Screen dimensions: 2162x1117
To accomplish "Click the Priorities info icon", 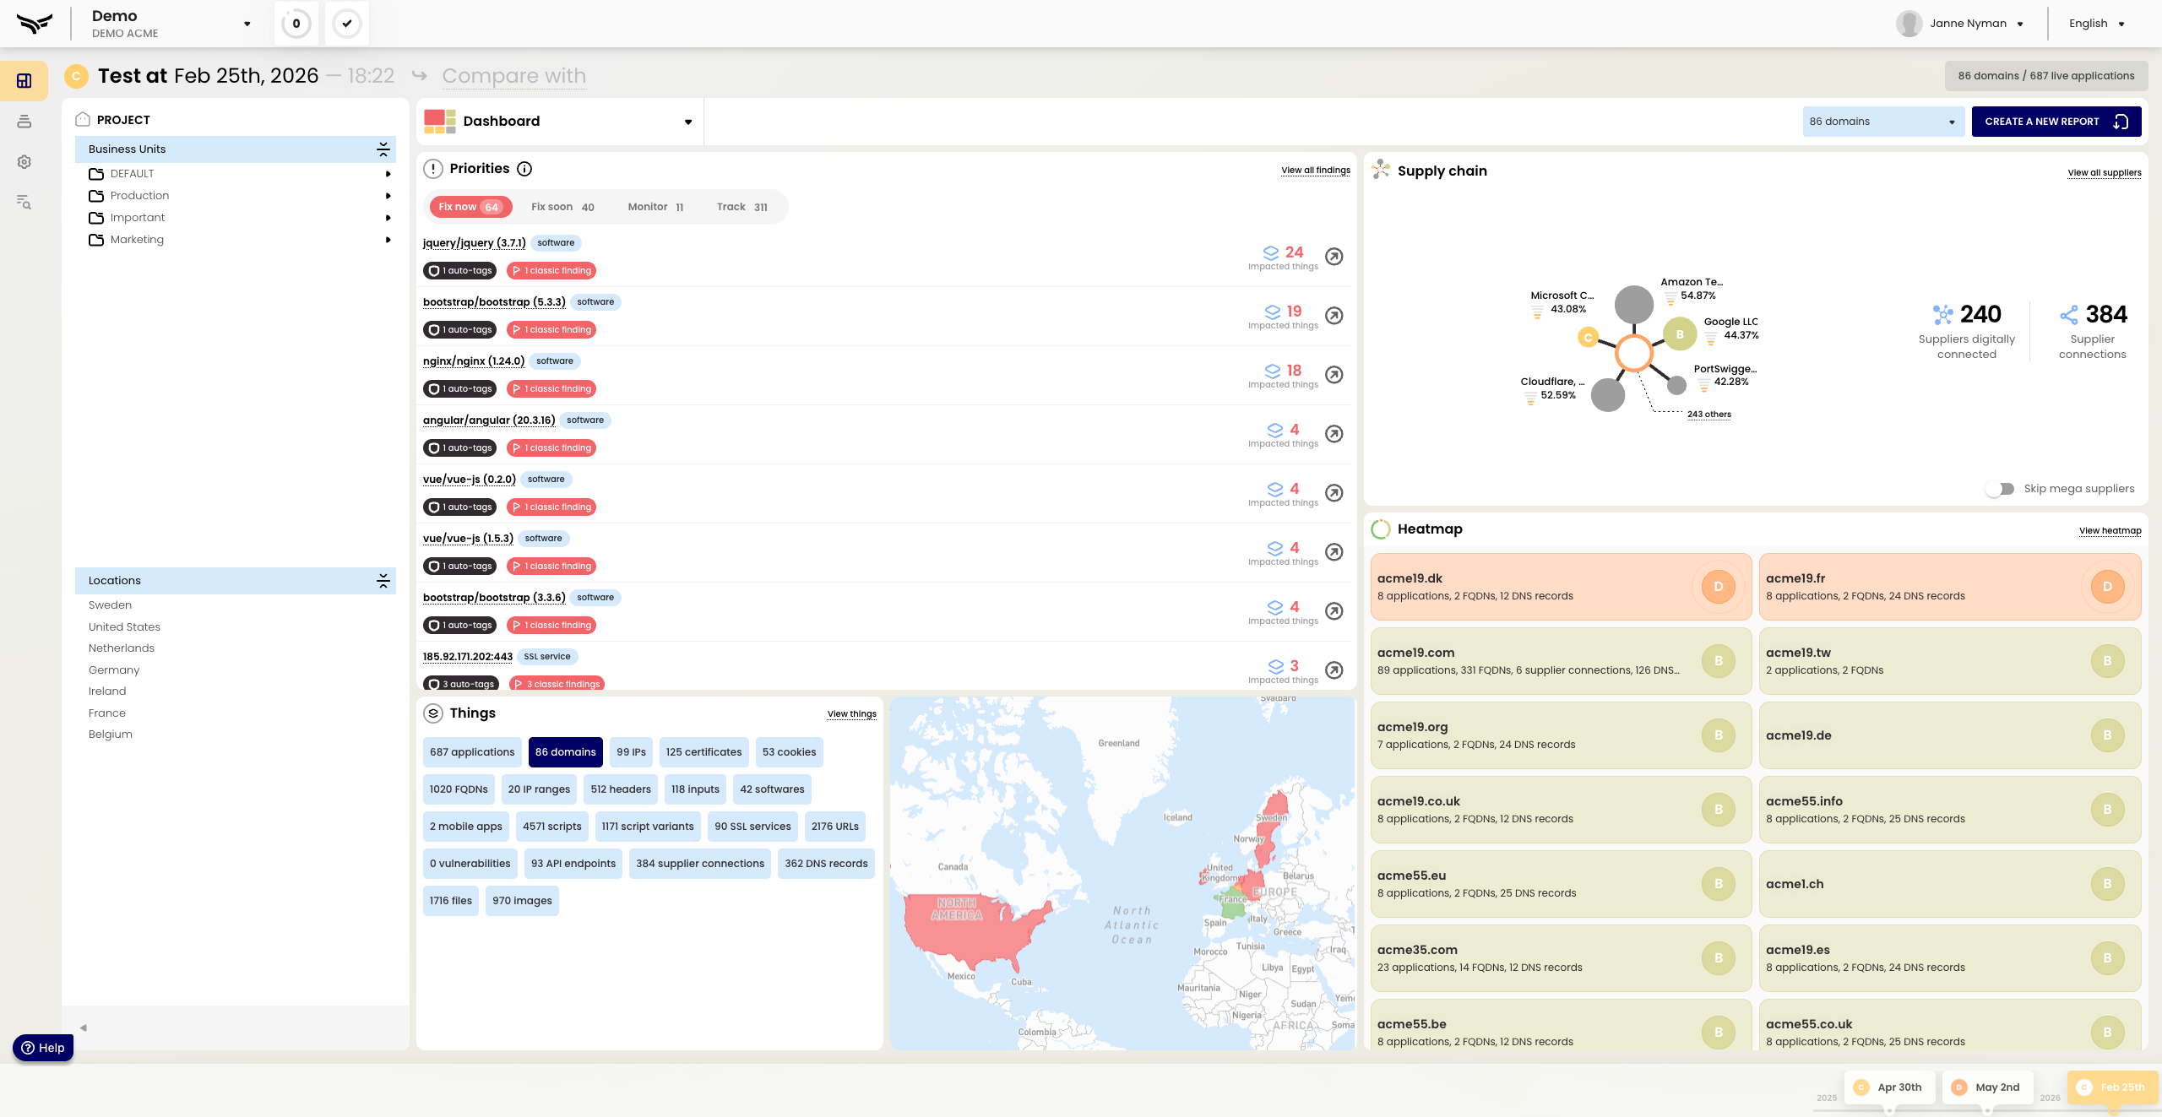I will [524, 169].
